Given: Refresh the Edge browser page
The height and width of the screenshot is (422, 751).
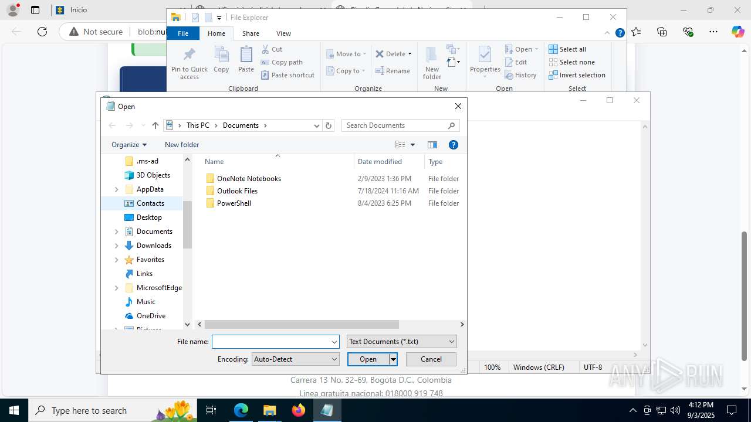Looking at the screenshot, I should (42, 32).
